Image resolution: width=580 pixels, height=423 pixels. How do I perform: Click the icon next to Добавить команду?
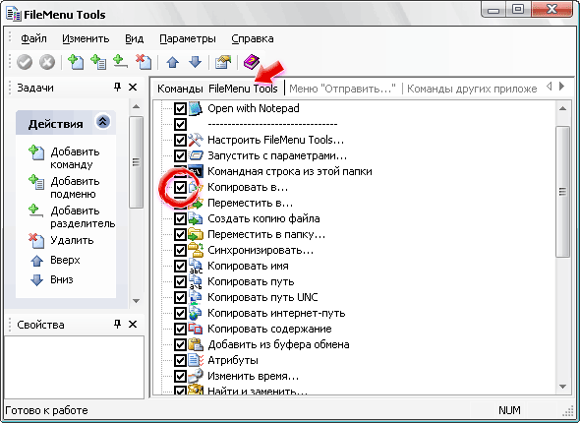[x=36, y=152]
